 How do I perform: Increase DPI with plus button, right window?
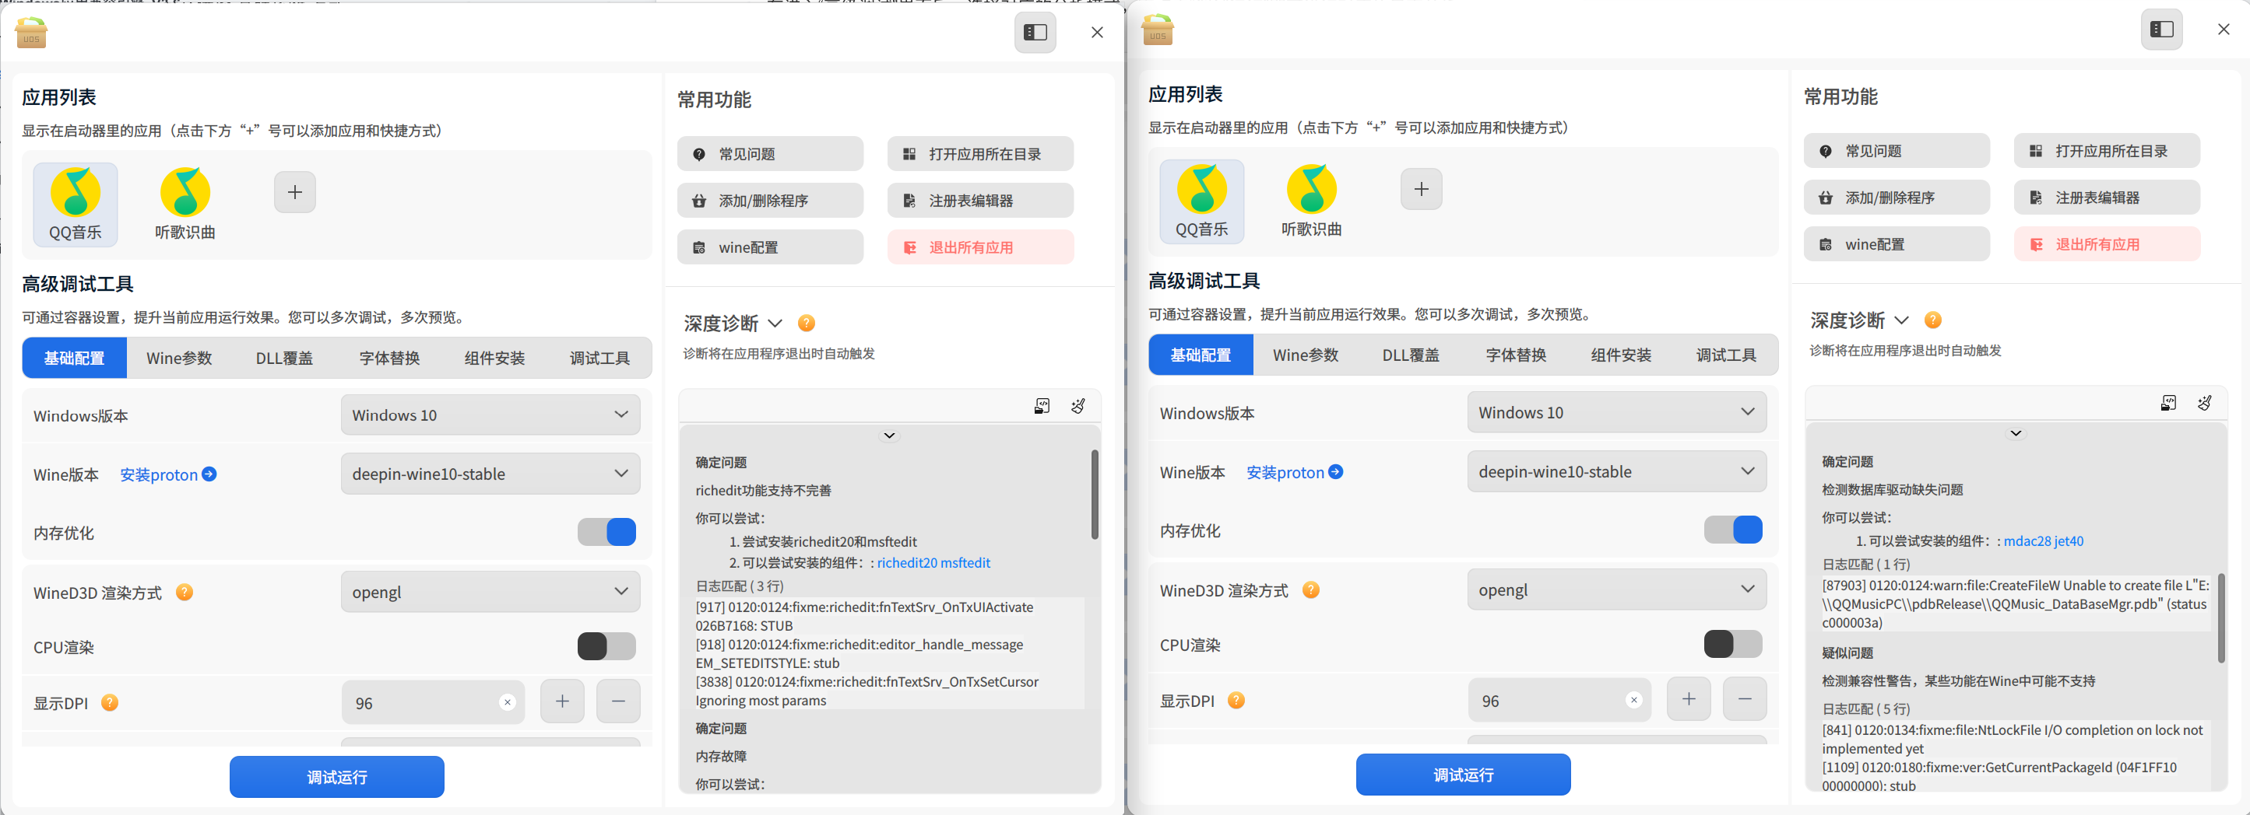1689,699
